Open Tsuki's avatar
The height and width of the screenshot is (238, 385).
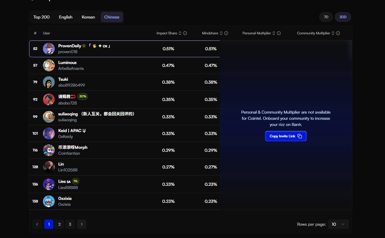pyautogui.click(x=49, y=82)
